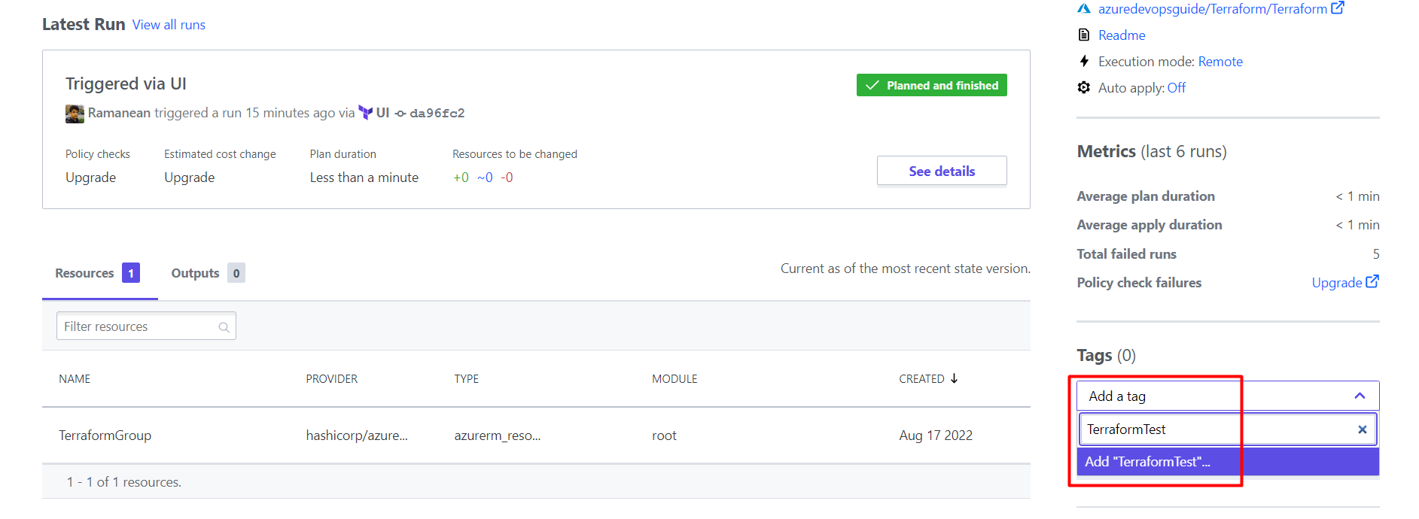Click the Execution mode lightning icon
The width and height of the screenshot is (1419, 519).
[x=1084, y=61]
